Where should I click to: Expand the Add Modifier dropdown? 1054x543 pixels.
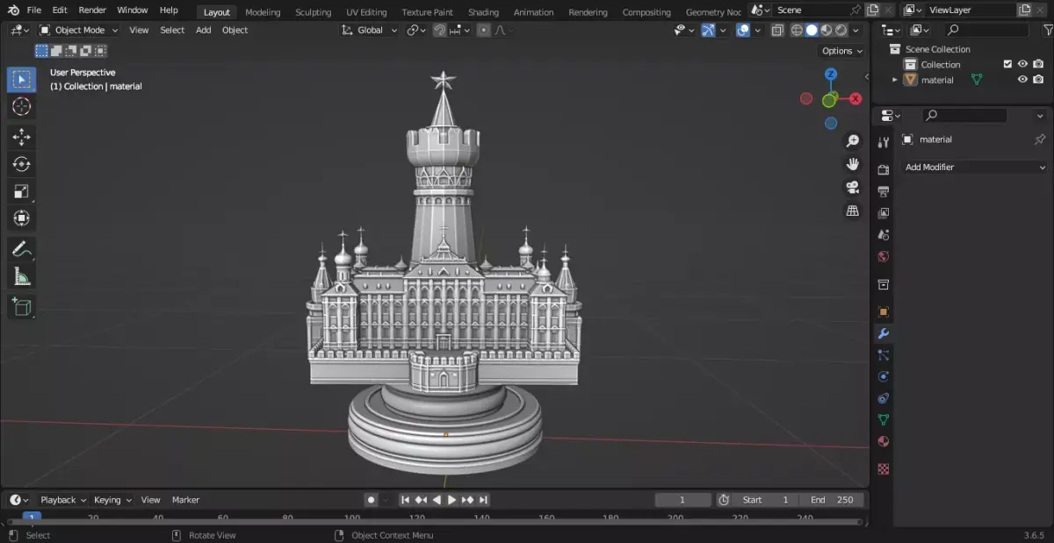[x=975, y=167]
